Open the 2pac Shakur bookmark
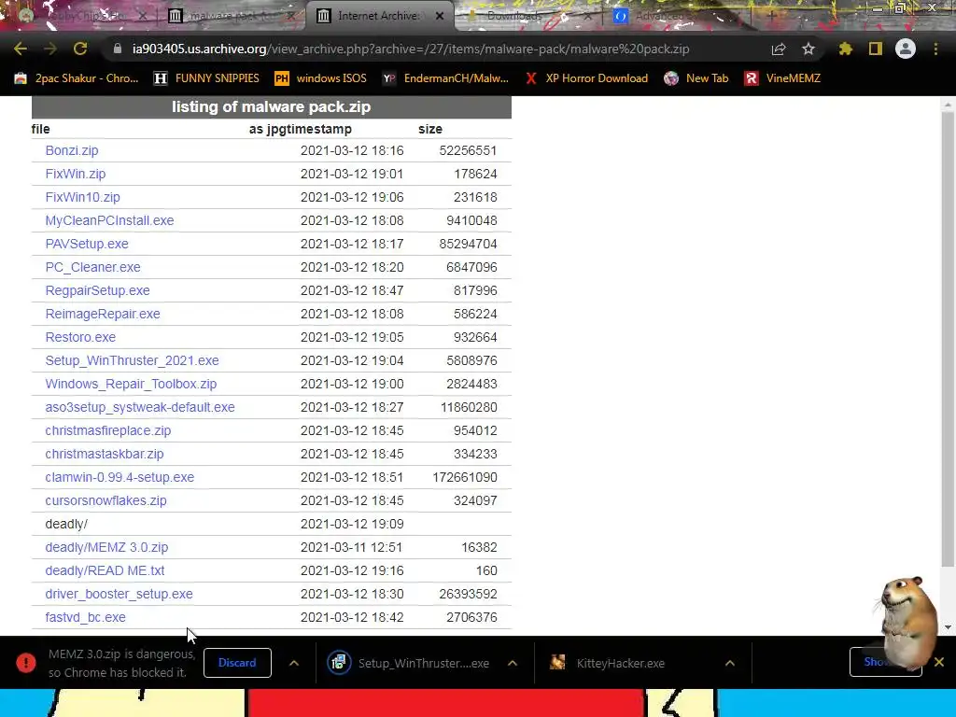This screenshot has width=956, height=717. [77, 78]
